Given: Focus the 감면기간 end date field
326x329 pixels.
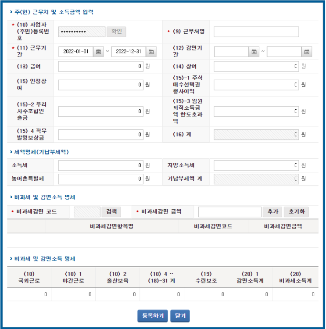Looking at the screenshot, I should point(284,52).
